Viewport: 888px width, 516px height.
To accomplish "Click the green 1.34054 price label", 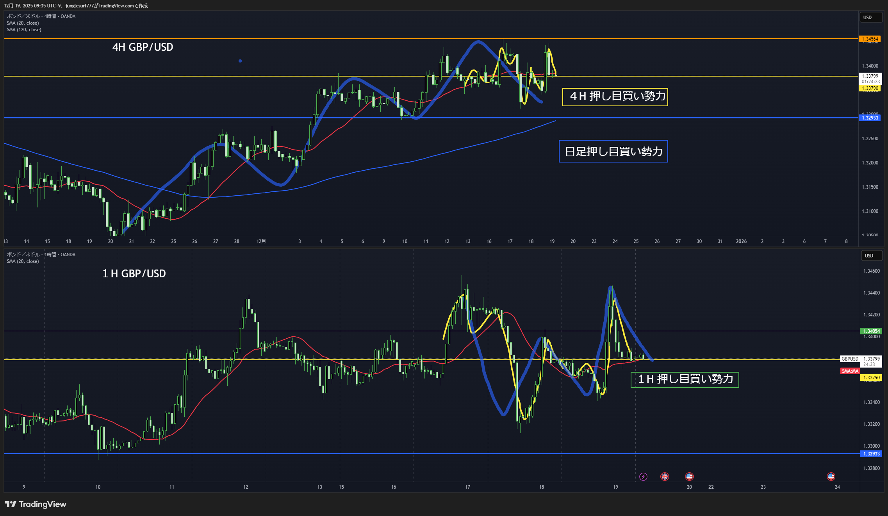I will coord(871,331).
